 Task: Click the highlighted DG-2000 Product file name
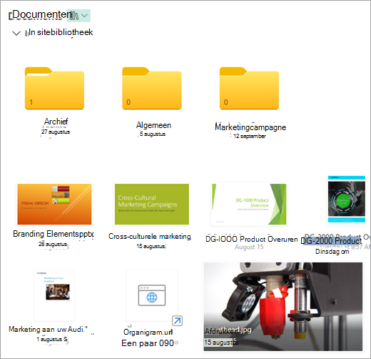coord(331,241)
